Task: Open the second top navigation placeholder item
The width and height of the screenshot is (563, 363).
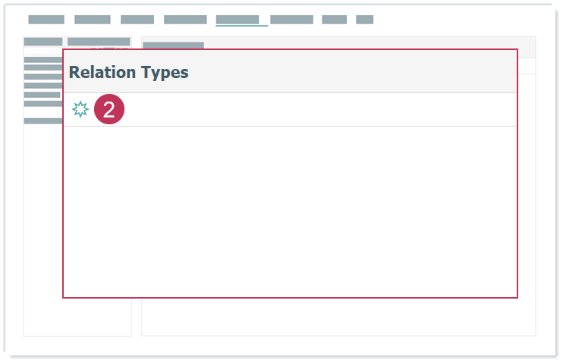Action: click(x=93, y=20)
